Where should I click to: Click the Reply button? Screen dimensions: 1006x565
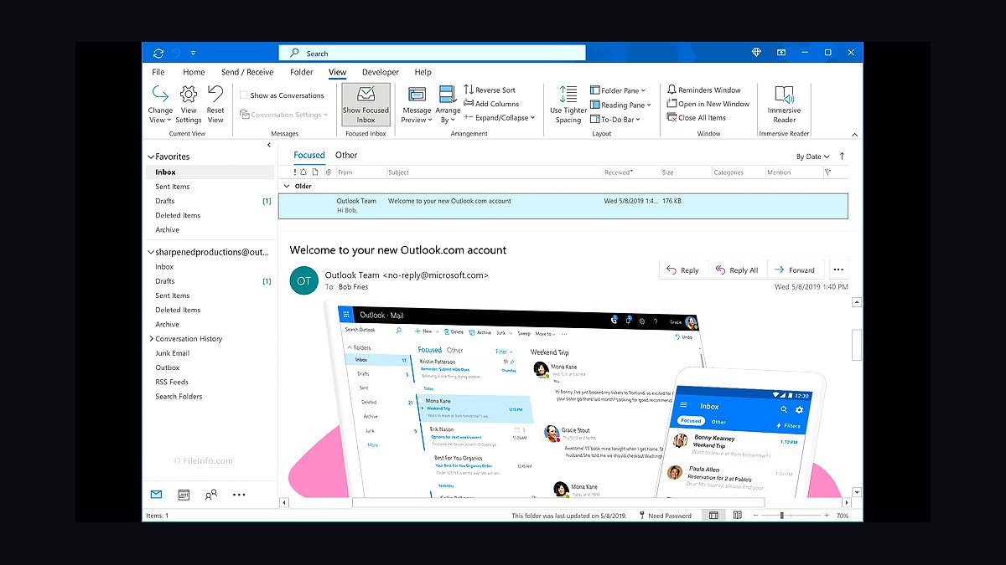pos(682,270)
